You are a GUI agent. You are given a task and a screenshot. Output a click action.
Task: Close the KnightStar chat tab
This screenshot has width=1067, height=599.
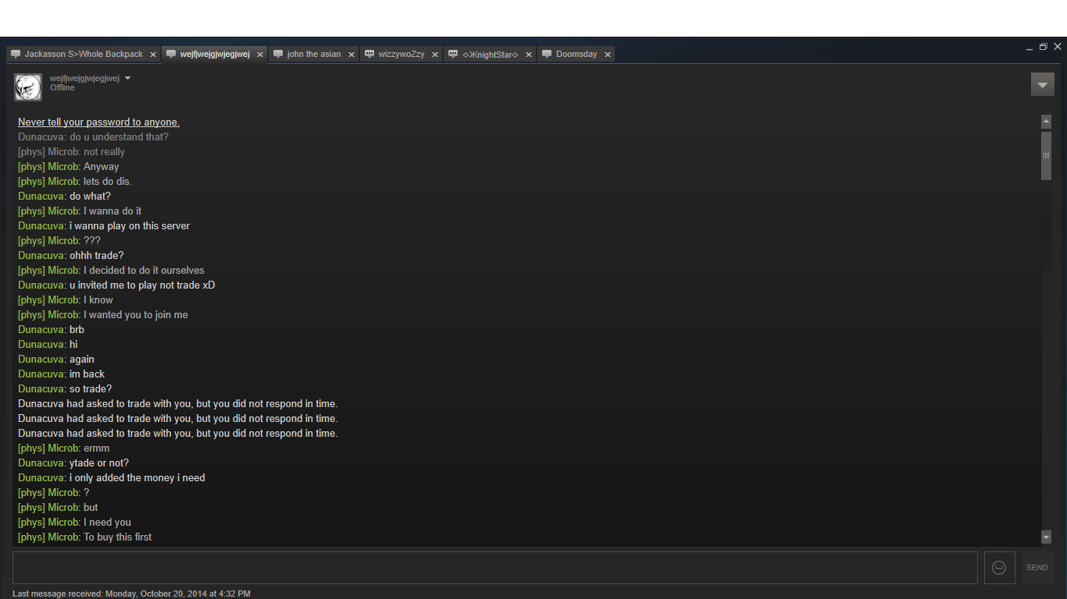[x=529, y=55]
